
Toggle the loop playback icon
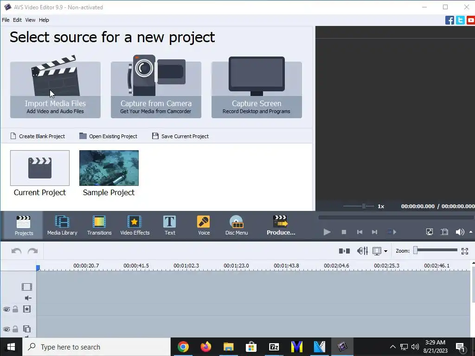pyautogui.click(x=392, y=232)
